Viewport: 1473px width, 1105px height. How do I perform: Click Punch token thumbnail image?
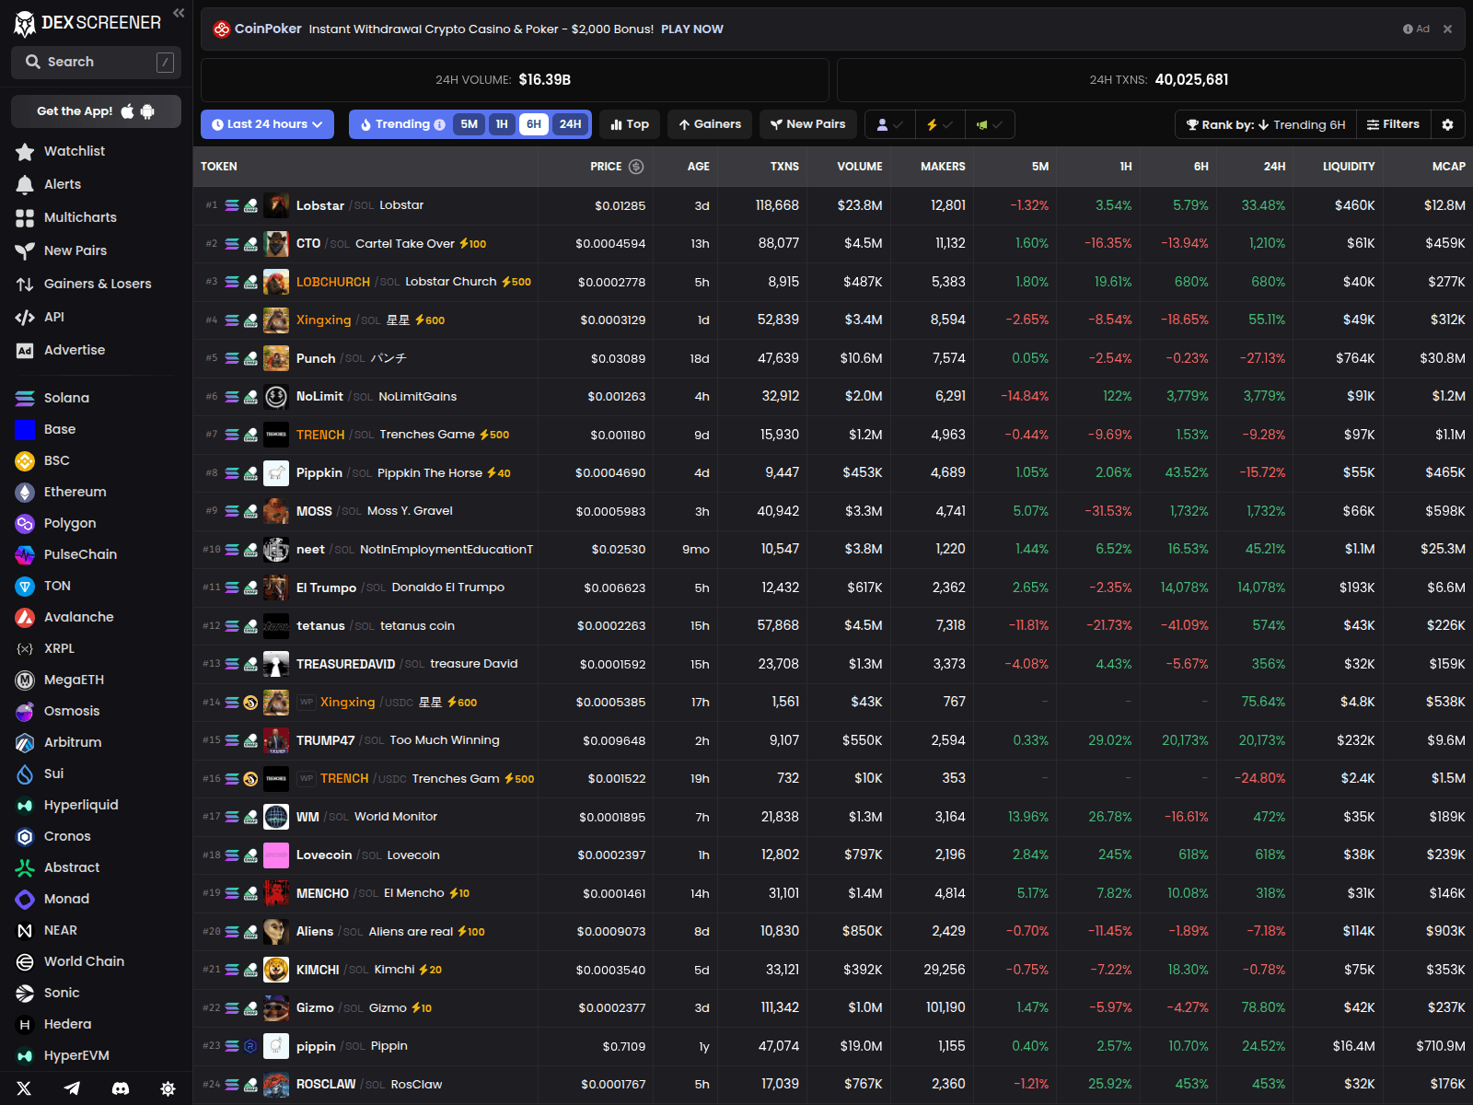276,358
